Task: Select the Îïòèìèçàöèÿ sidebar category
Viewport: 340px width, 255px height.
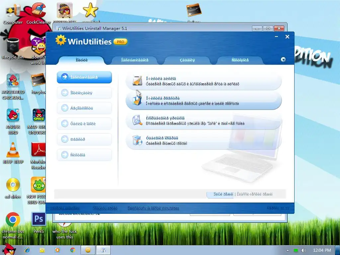Action: click(x=84, y=93)
